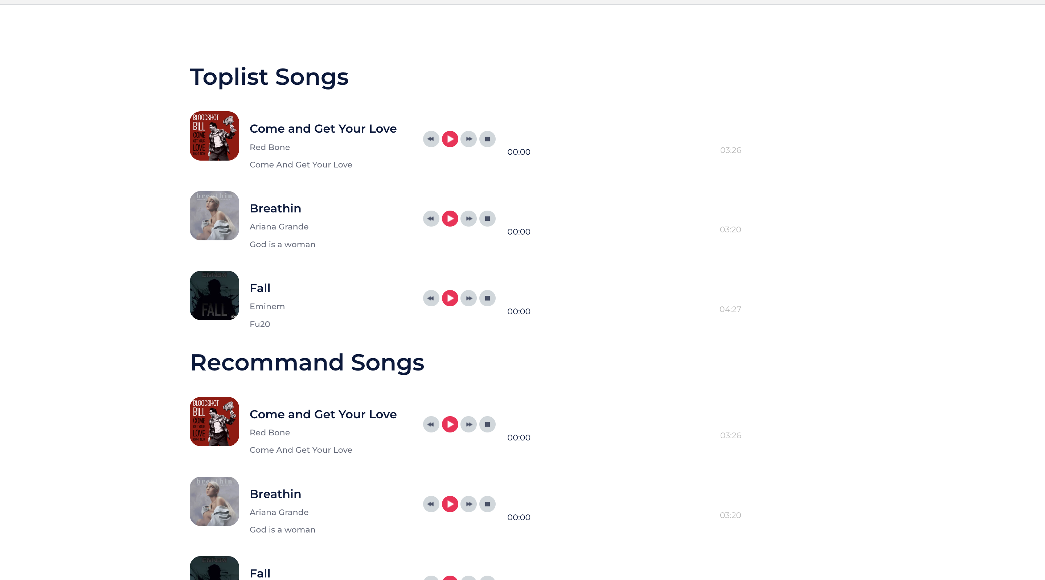The width and height of the screenshot is (1045, 580).
Task: Stop the Recommand Songs' Breathin track
Action: point(487,504)
